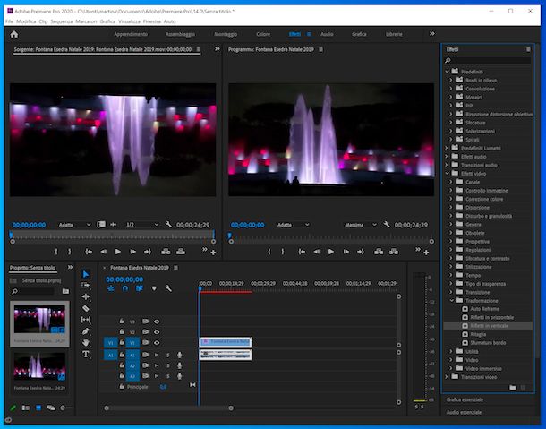
Task: Switch to Audio workspace tab
Action: pyautogui.click(x=327, y=34)
